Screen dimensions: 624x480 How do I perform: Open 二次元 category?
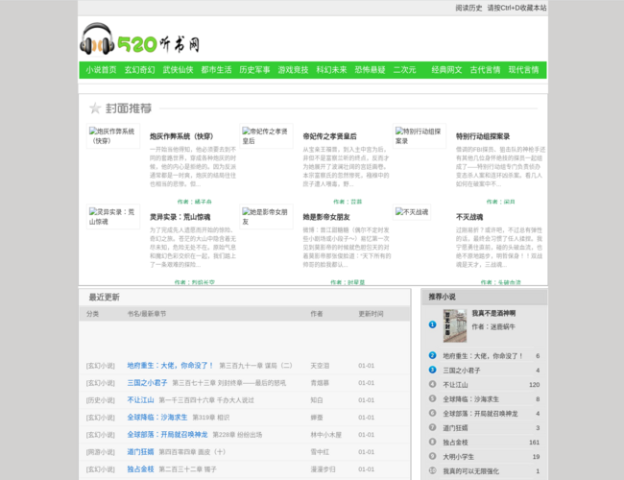pyautogui.click(x=404, y=70)
